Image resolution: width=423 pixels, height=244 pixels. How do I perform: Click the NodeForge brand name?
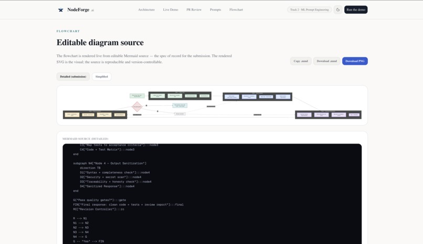(x=78, y=9)
